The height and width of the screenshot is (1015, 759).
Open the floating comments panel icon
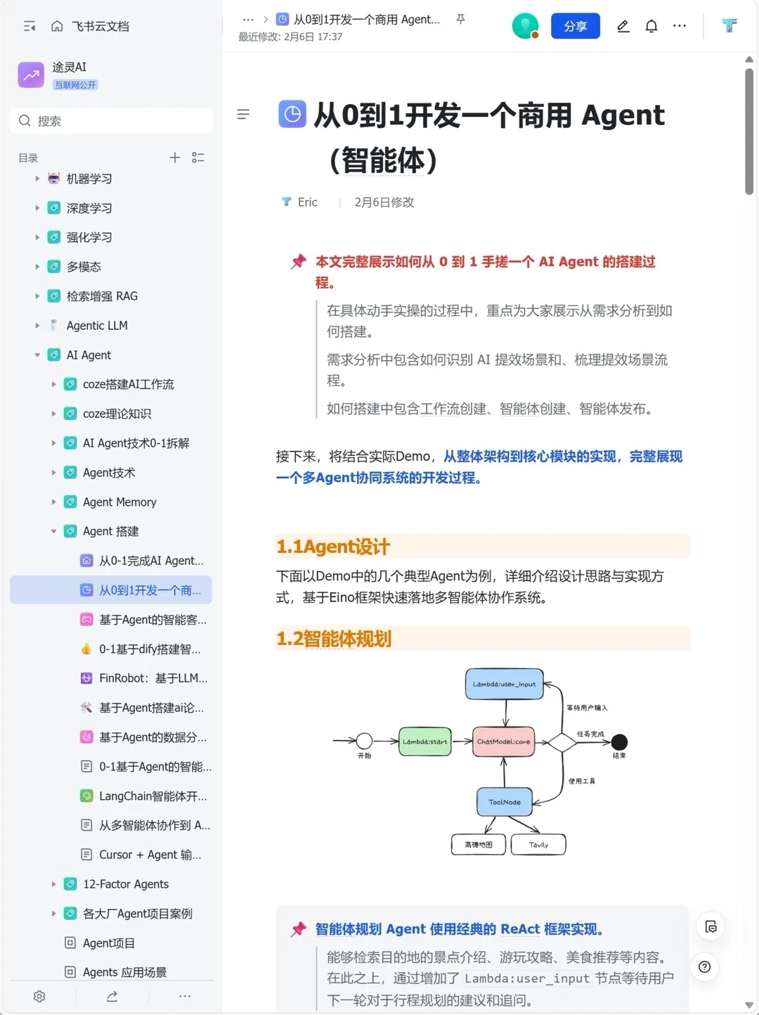(711, 927)
